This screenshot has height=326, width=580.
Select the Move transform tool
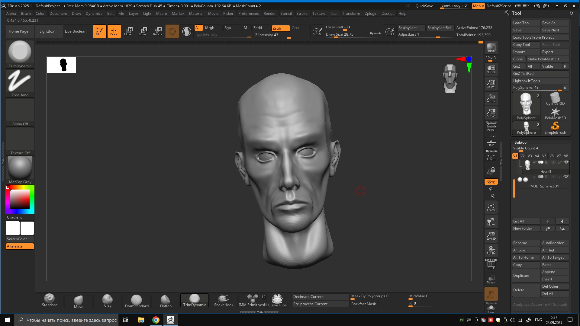128,31
